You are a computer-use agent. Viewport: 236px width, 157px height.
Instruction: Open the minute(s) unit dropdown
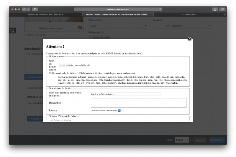191,26
